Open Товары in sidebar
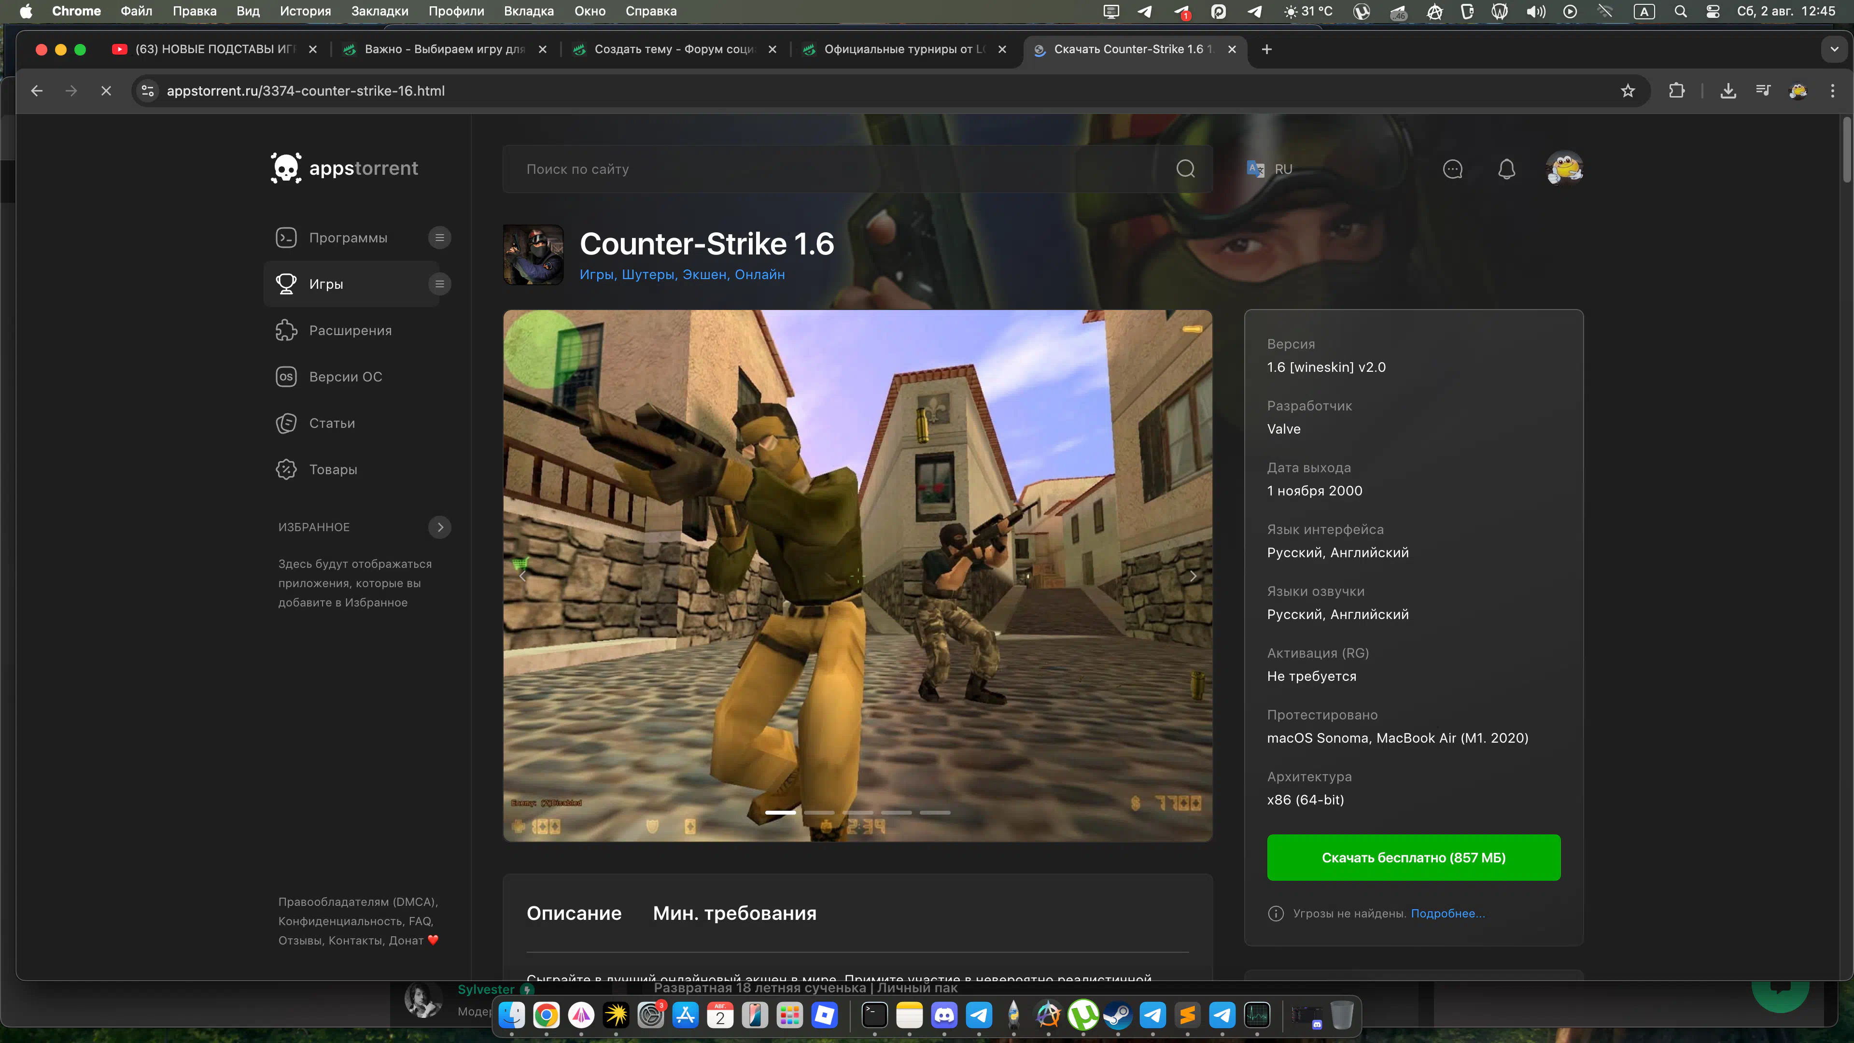 [333, 469]
